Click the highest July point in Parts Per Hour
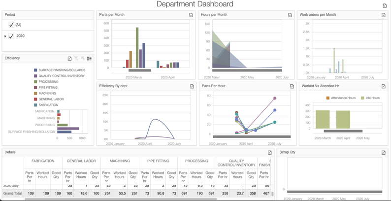This screenshot has height=201, width=391. click(275, 98)
